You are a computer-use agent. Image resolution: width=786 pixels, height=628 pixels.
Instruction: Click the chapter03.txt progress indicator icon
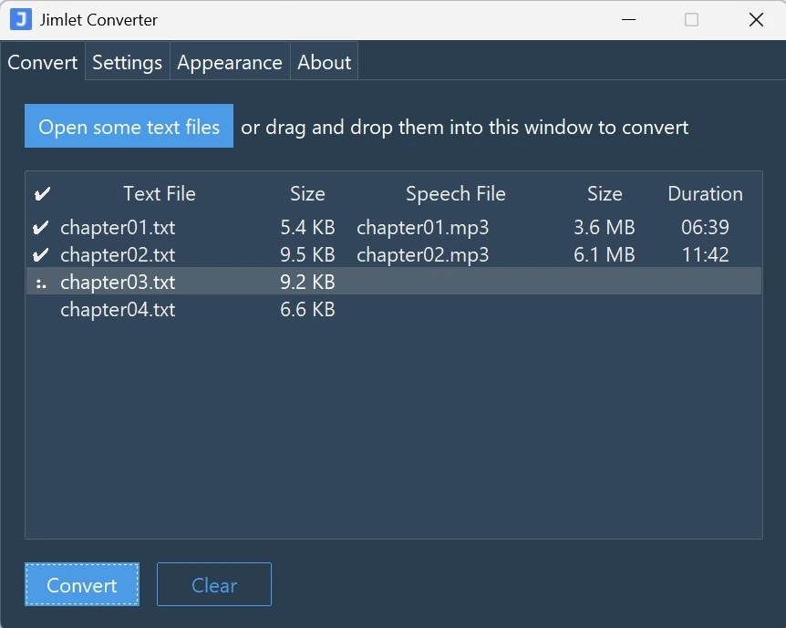click(40, 283)
